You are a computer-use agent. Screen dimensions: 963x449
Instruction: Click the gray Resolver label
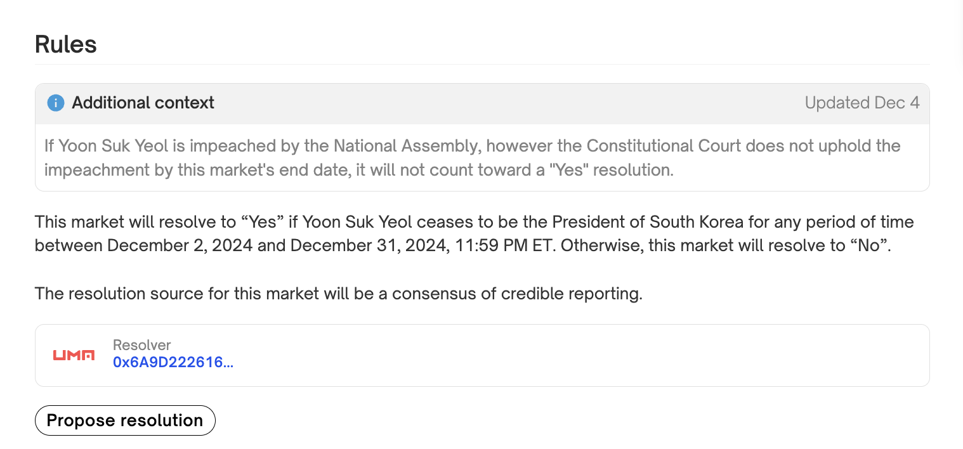(x=142, y=345)
